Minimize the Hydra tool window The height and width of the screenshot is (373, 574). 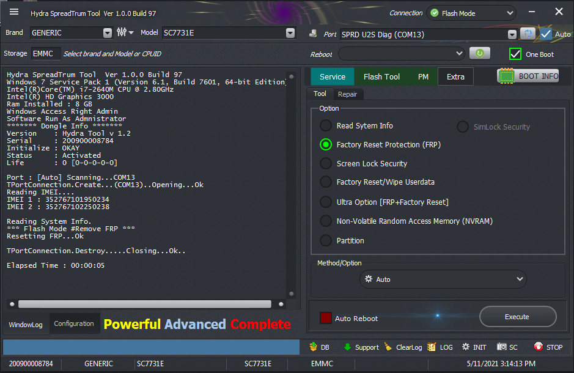(532, 12)
